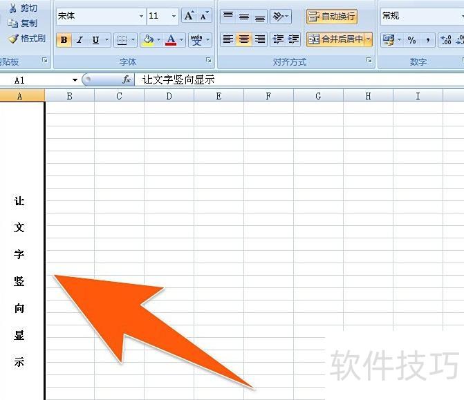This screenshot has width=464, height=400.
Task: Select column D header
Action: [169, 96]
